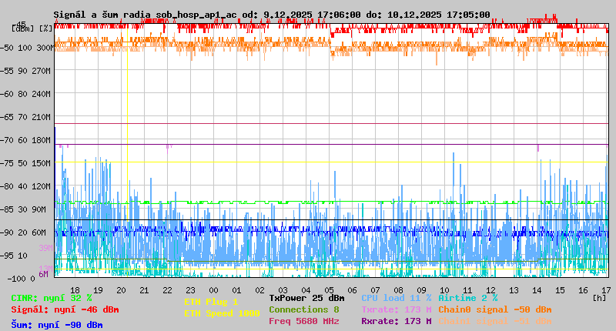Click the 00 midnight hour axis label

(x=214, y=289)
